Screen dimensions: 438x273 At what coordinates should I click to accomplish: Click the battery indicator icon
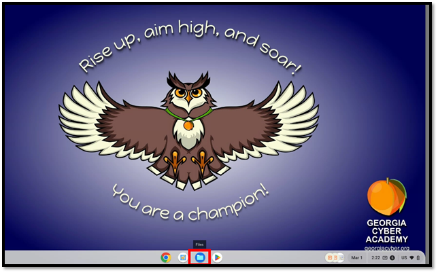coord(418,258)
